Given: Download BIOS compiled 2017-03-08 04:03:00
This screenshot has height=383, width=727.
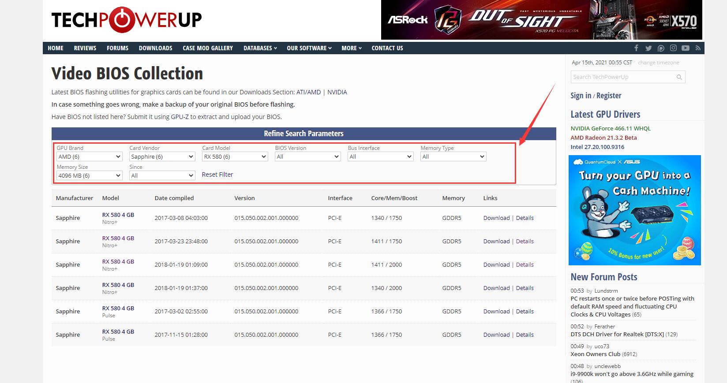Looking at the screenshot, I should [x=496, y=218].
